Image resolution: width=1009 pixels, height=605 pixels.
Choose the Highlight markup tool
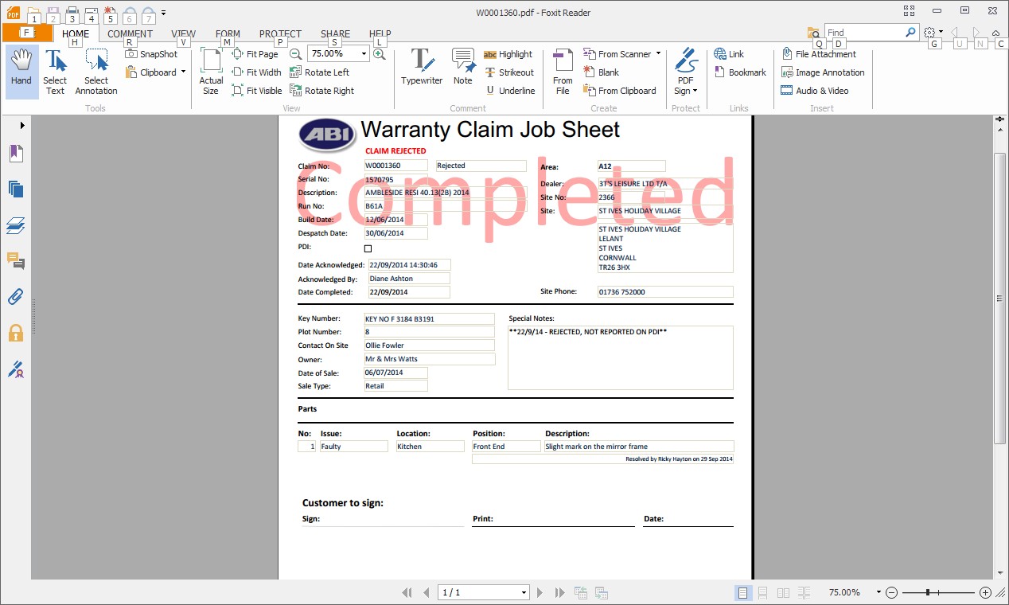tap(508, 54)
